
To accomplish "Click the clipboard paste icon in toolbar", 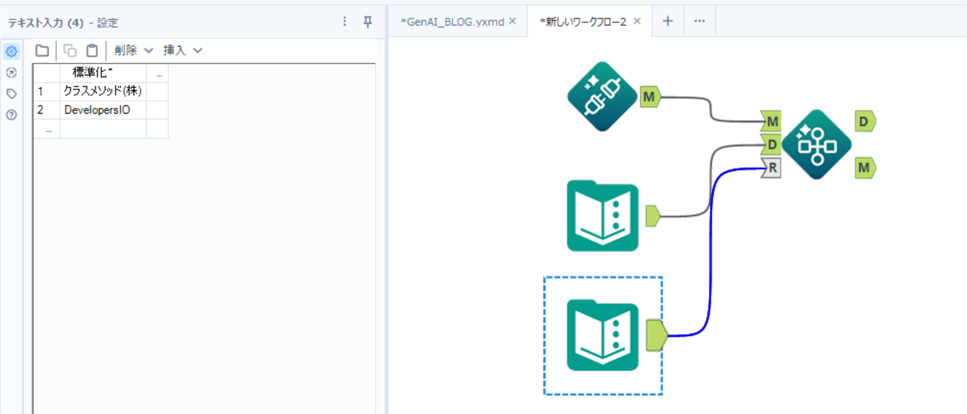I will coord(92,50).
